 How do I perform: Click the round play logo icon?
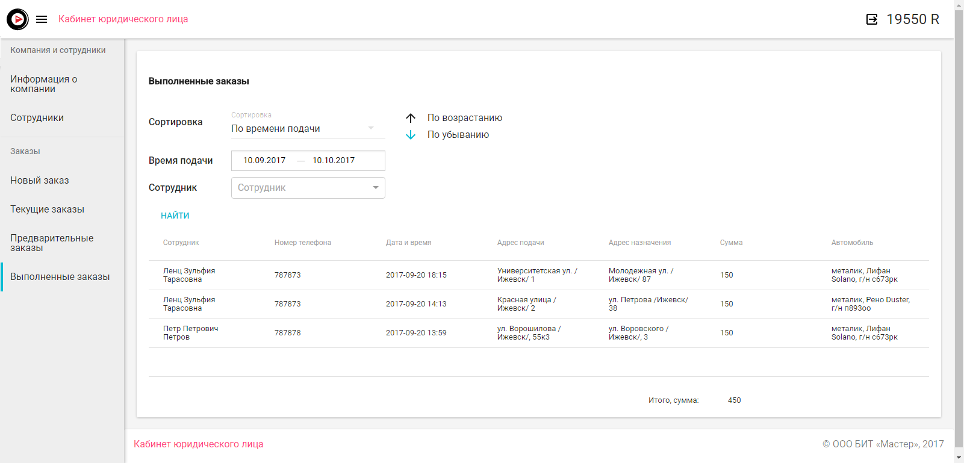click(17, 19)
